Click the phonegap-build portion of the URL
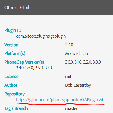113x113 pixels. tap(65, 100)
